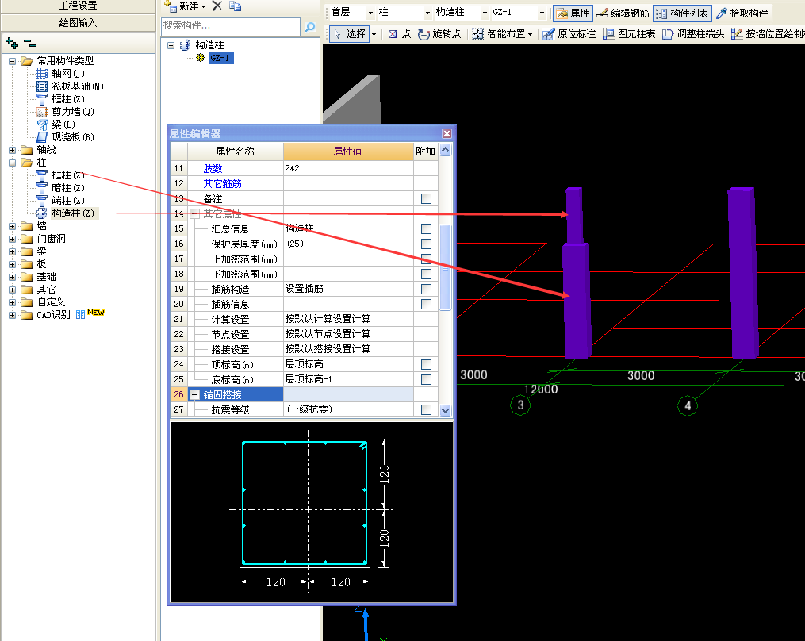Click the delete X icon beside 新建
Screen dimensions: 805x641
pyautogui.click(x=217, y=6)
